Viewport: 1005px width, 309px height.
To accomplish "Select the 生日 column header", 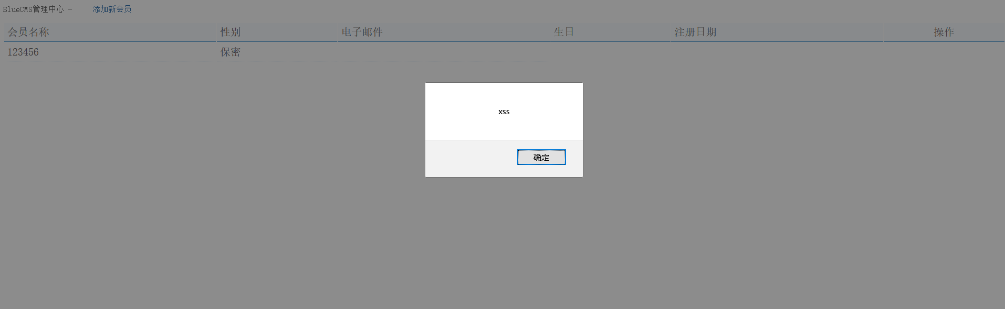I will 564,32.
